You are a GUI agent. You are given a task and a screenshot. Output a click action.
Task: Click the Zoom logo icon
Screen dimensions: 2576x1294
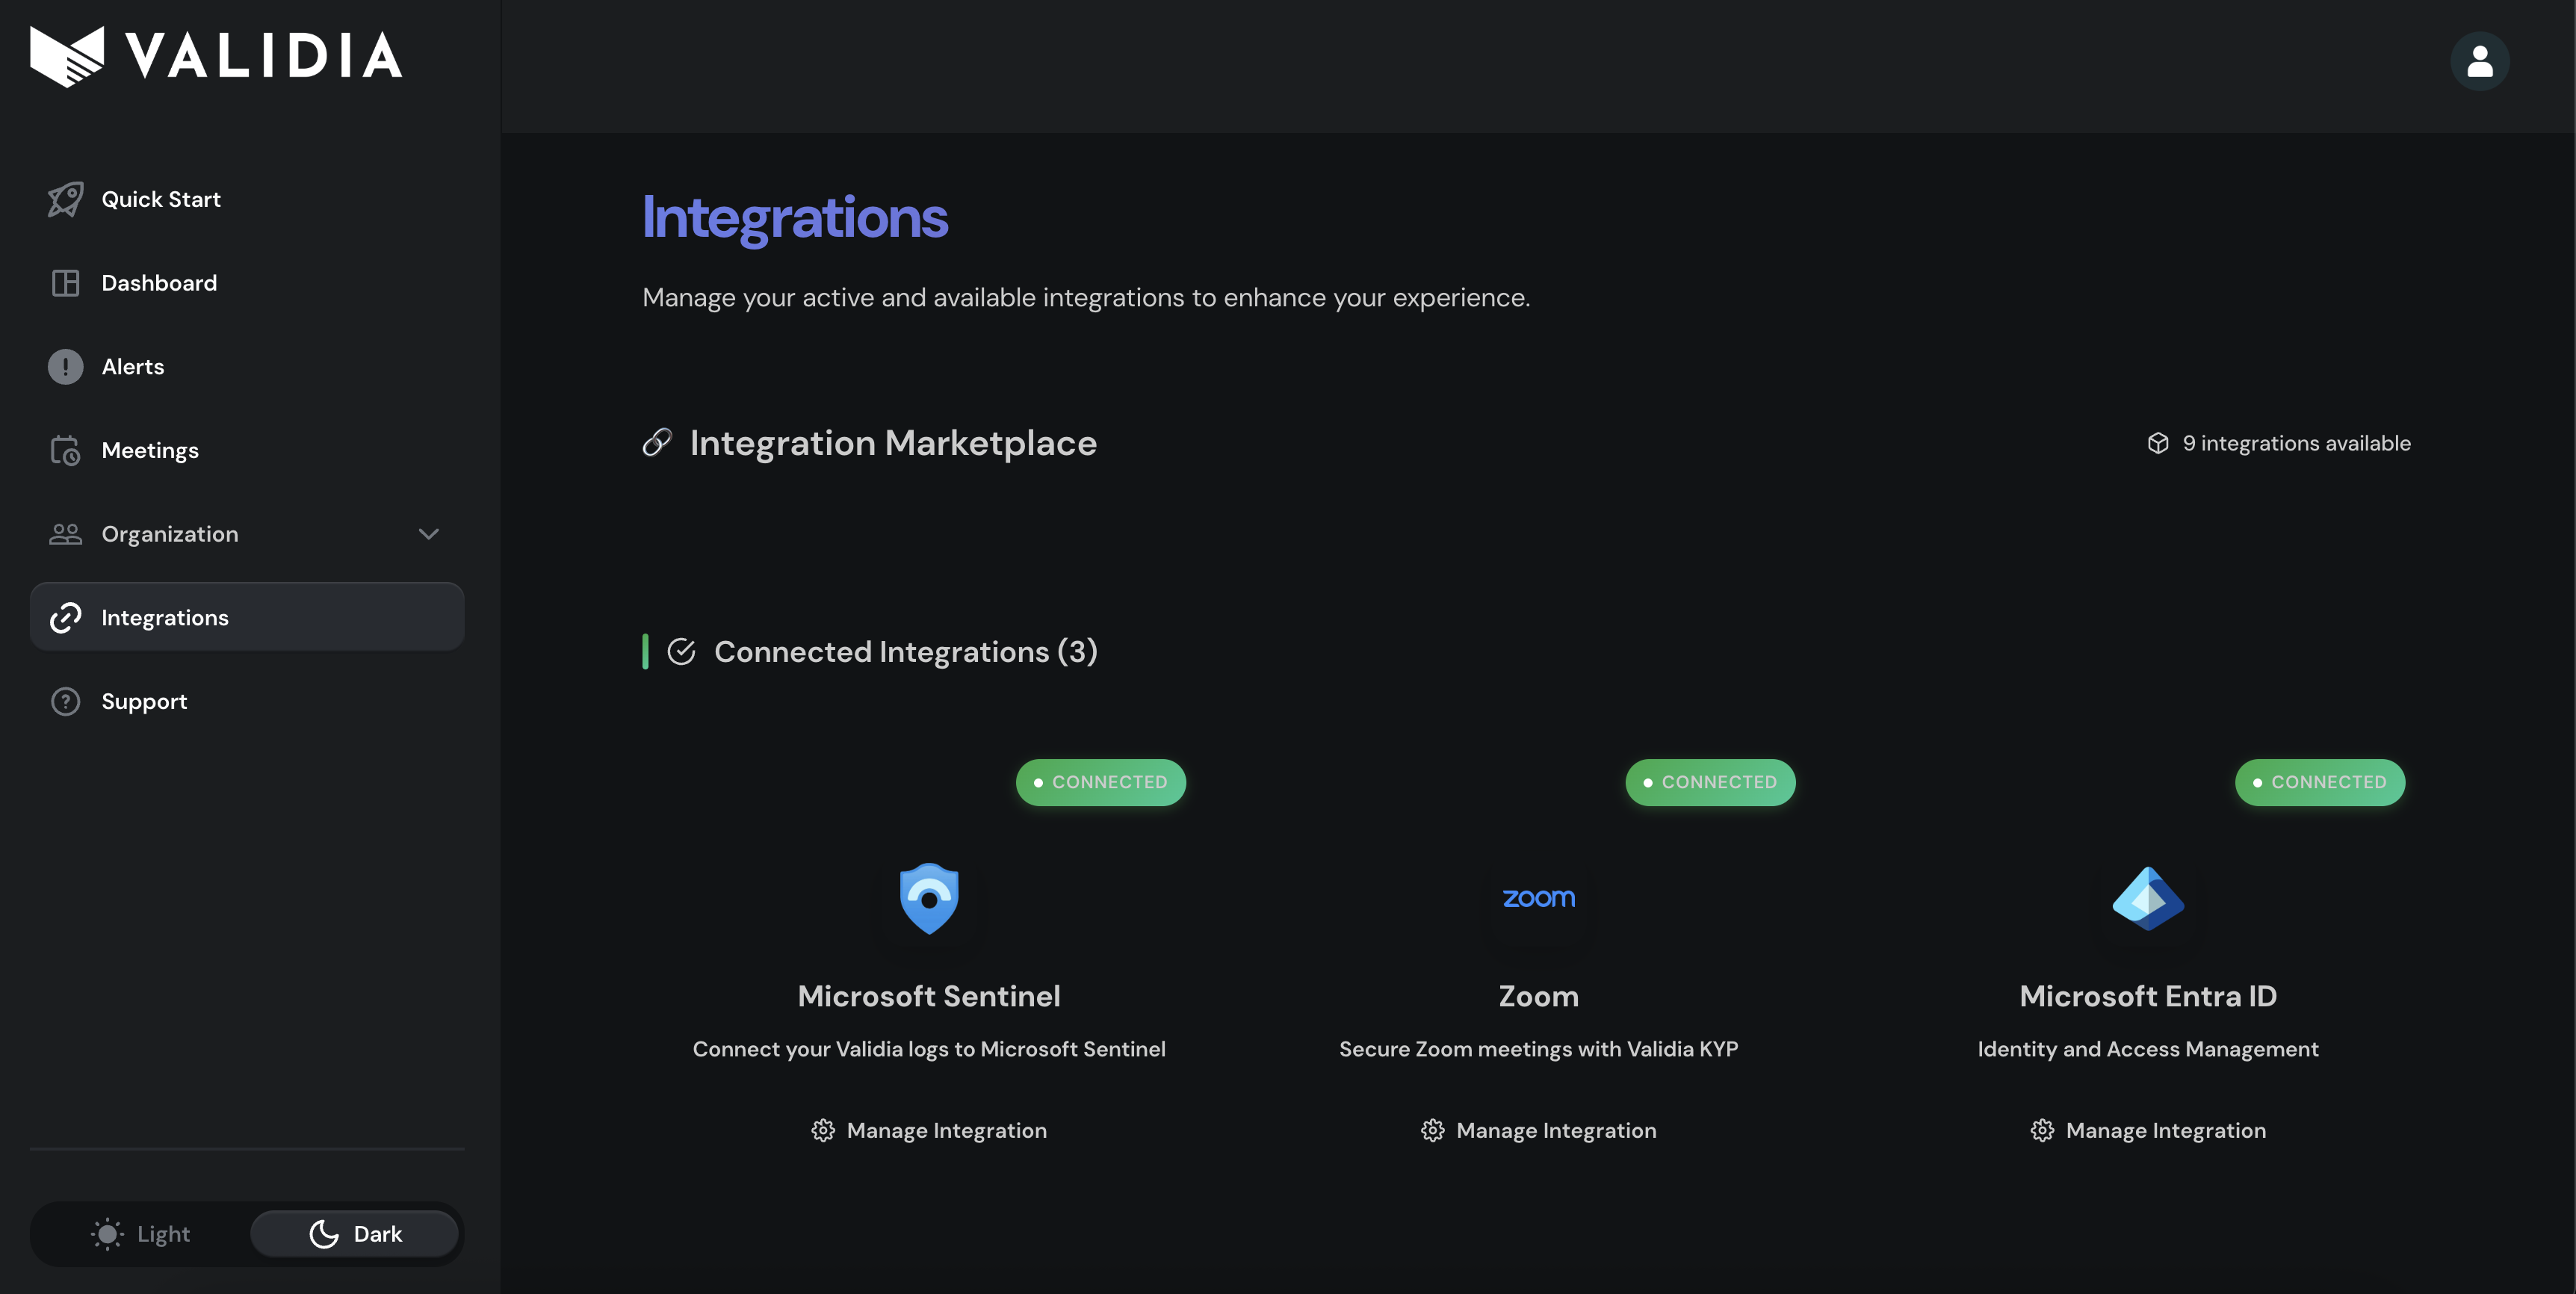point(1538,898)
